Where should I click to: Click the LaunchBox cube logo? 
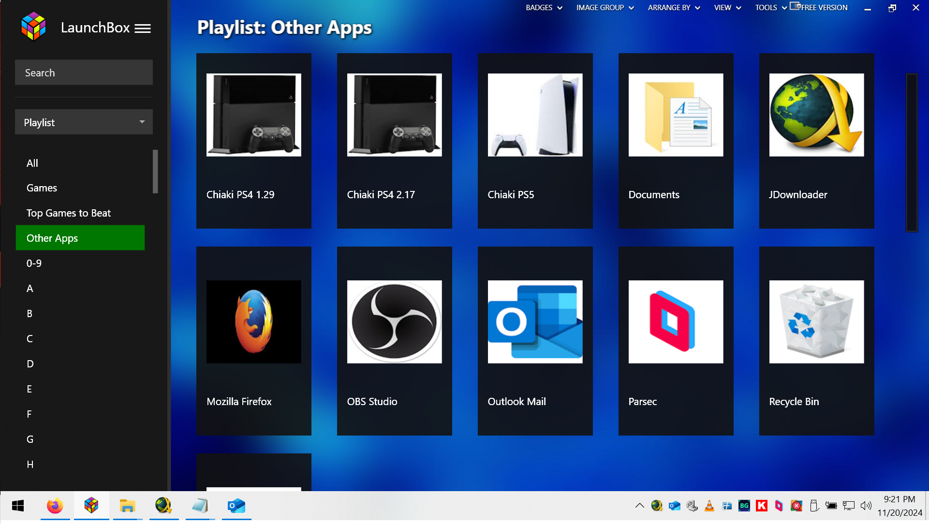pos(33,27)
